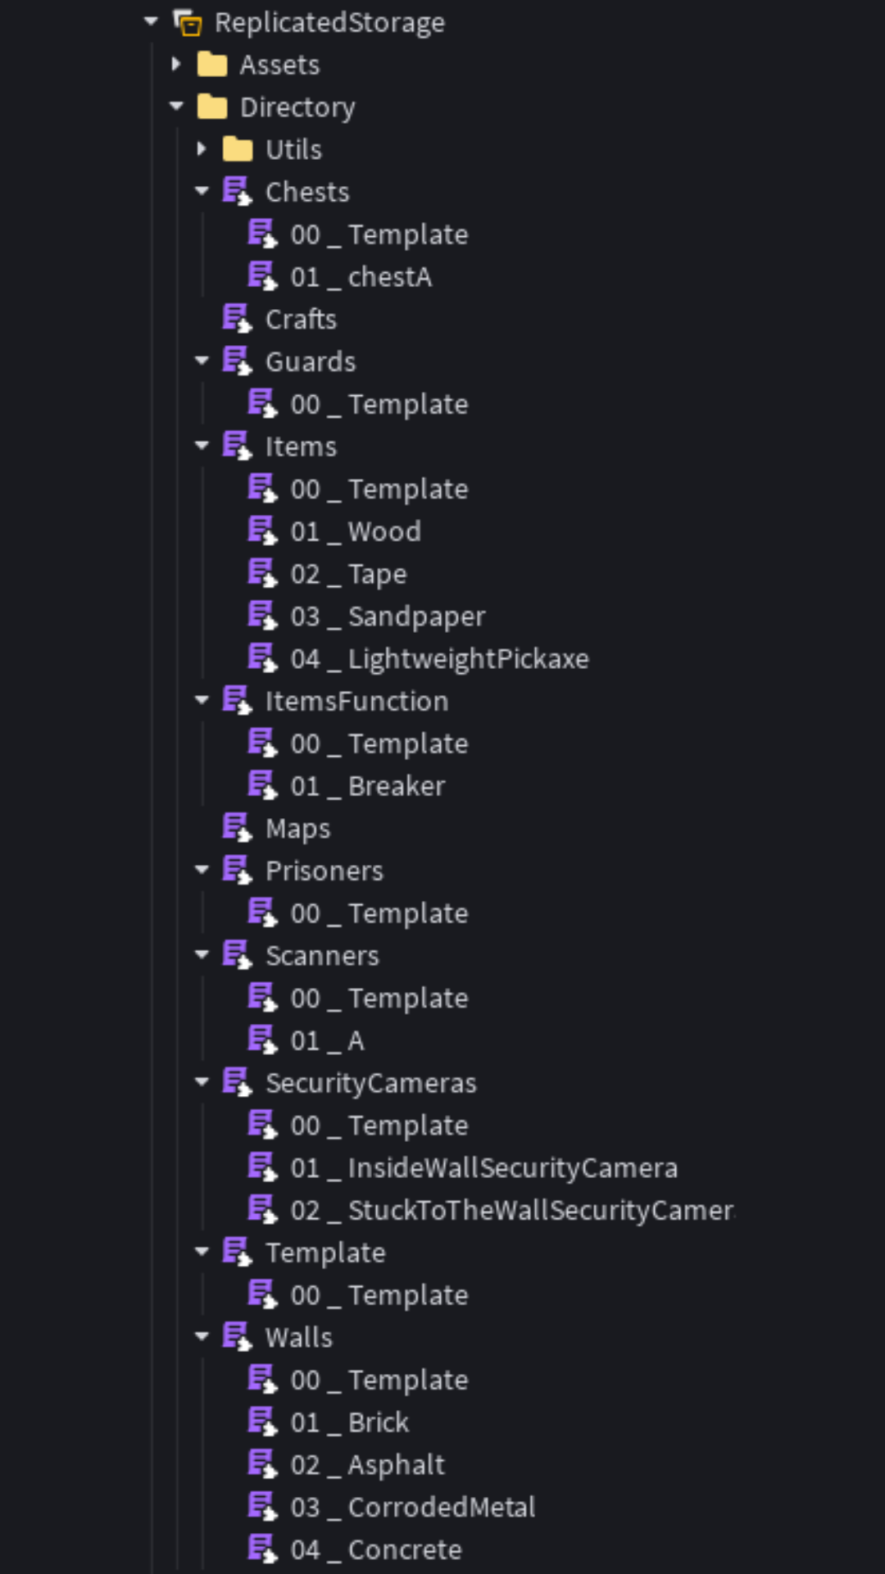Viewport: 885px width, 1574px height.
Task: Collapse the SecurityCameras node
Action: coord(202,1082)
